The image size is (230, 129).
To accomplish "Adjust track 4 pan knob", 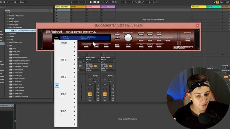I will pos(105,89).
